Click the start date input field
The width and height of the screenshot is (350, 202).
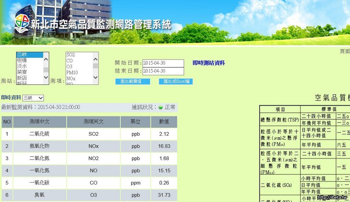click(x=163, y=63)
